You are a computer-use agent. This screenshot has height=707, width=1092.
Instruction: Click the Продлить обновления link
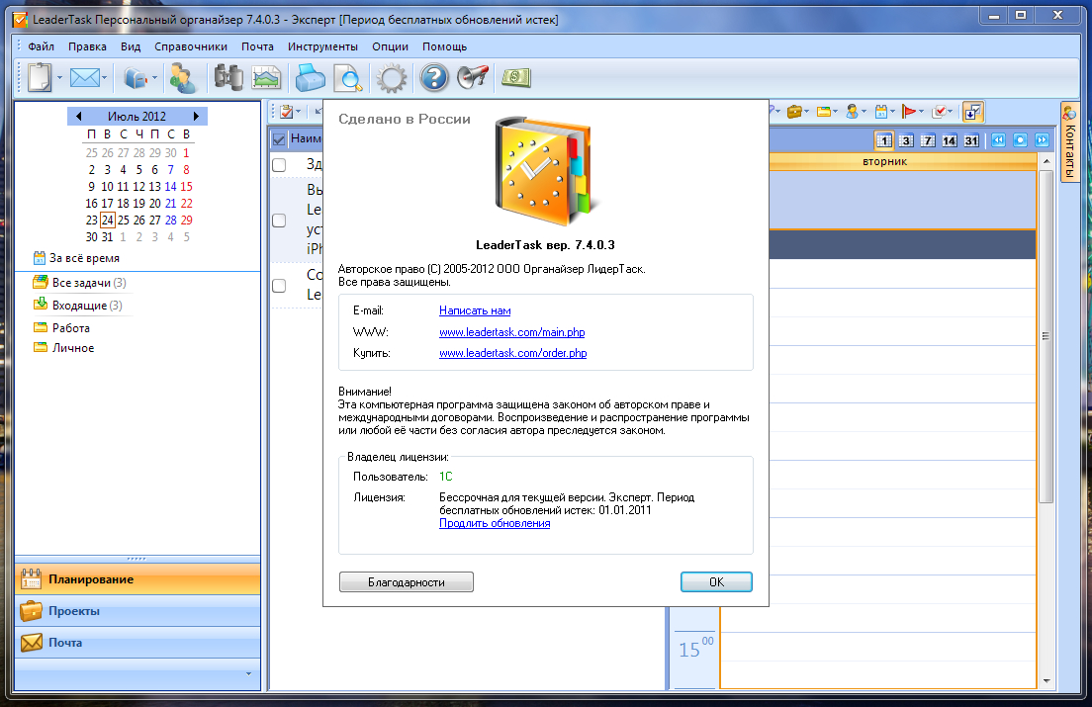point(495,523)
